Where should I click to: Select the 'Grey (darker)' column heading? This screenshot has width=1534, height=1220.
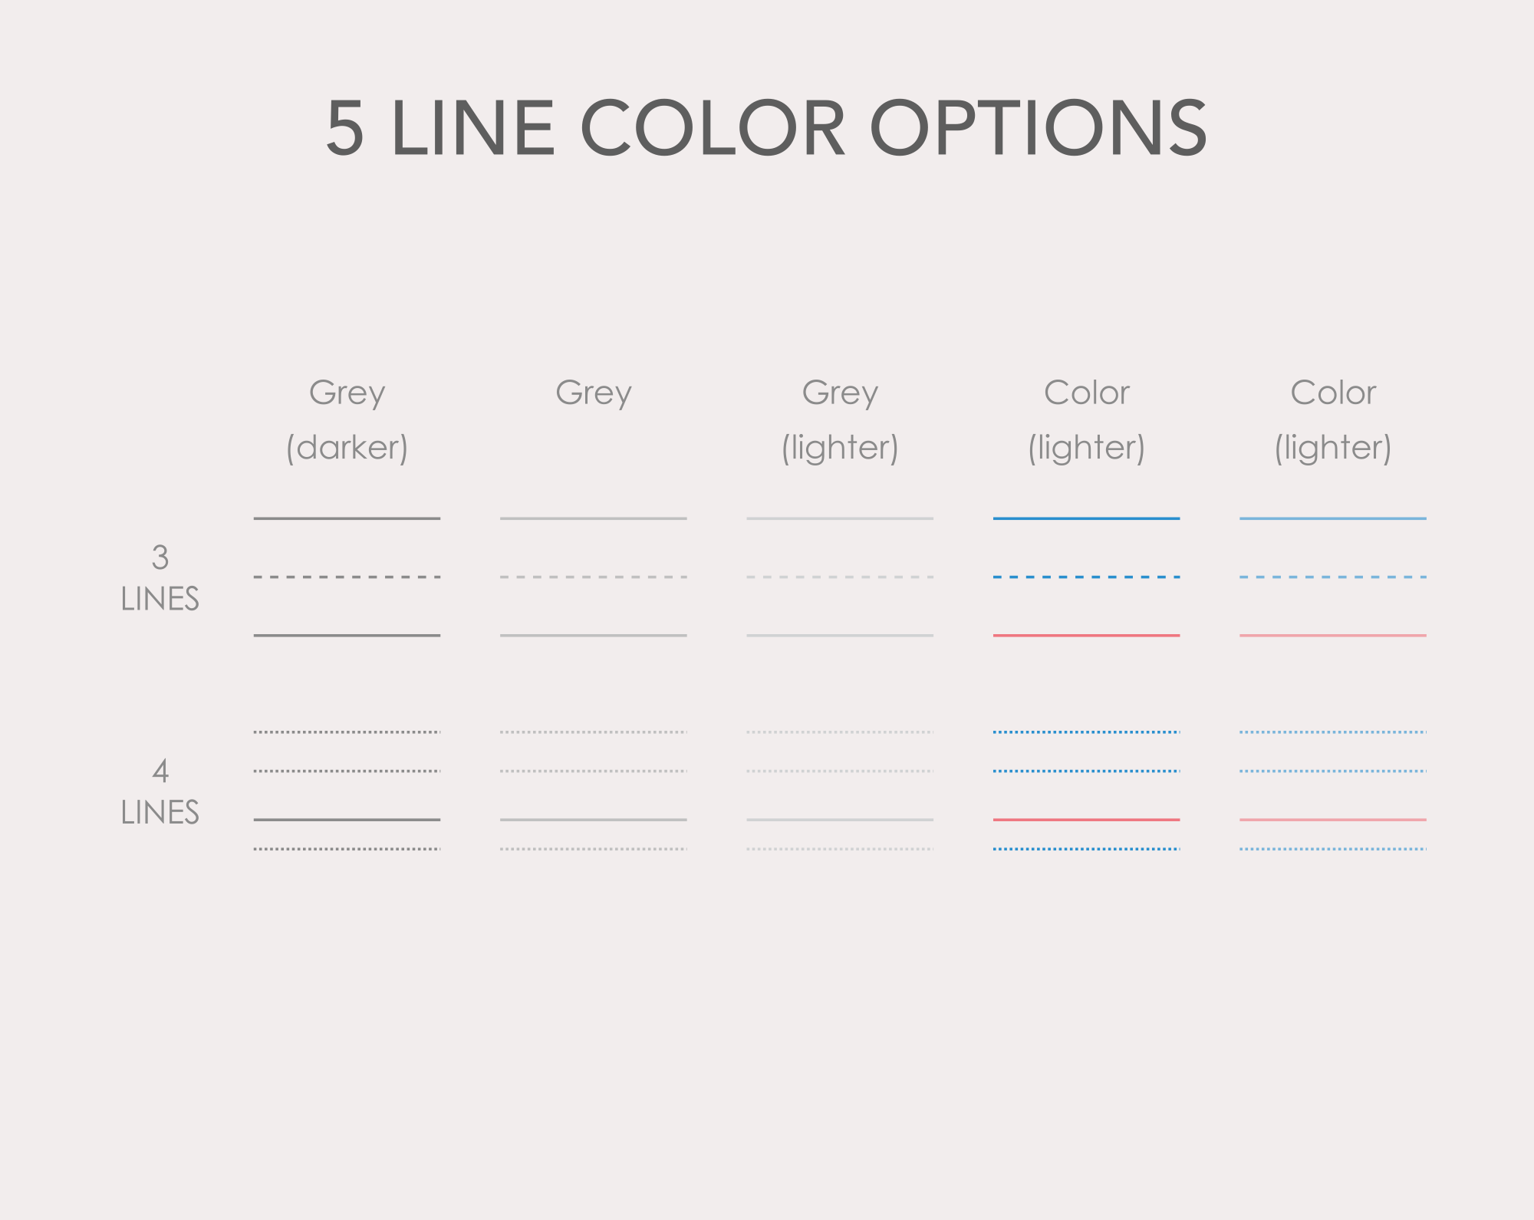[347, 420]
